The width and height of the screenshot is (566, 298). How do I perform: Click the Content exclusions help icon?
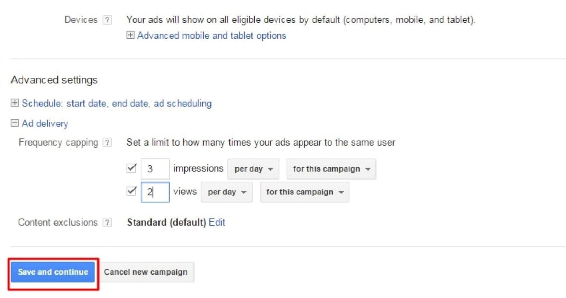click(108, 222)
